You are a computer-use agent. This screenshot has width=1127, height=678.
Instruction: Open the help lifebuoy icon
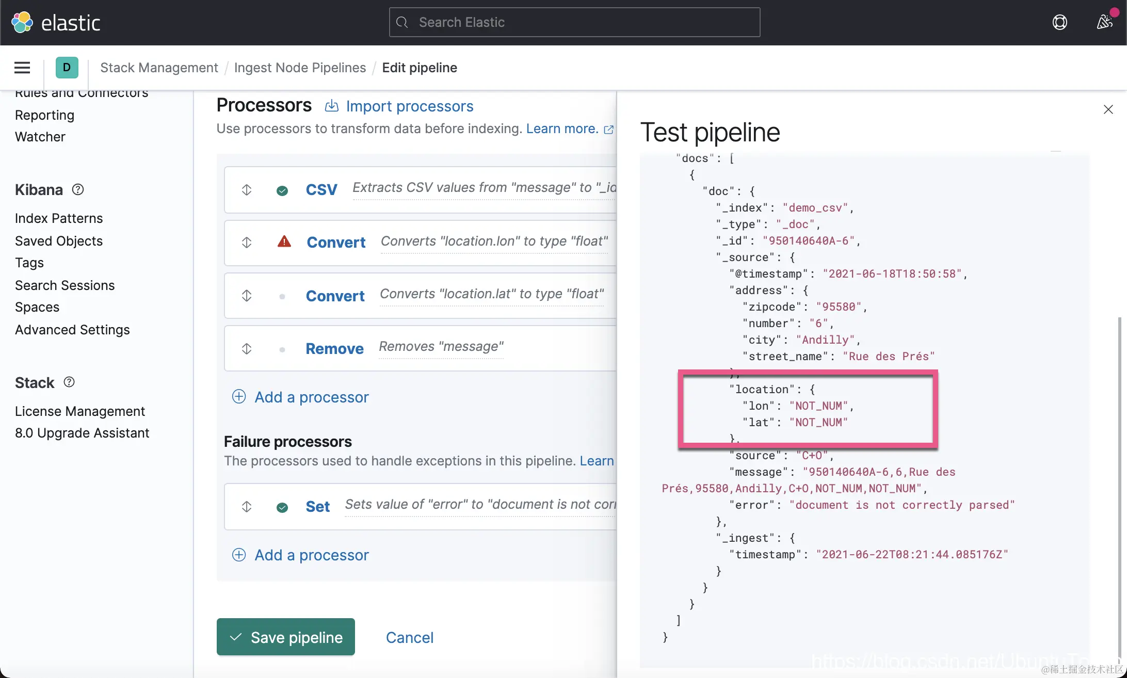1059,22
